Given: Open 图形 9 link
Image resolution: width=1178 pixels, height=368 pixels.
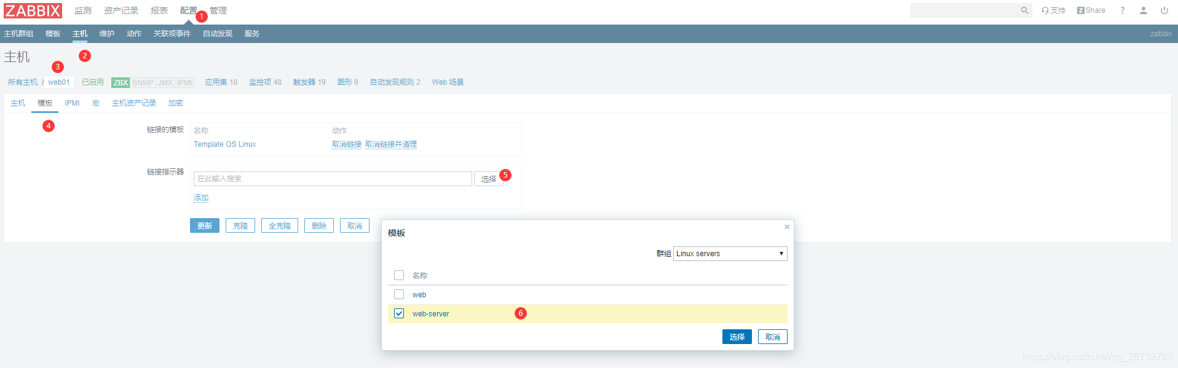Looking at the screenshot, I should 347,82.
